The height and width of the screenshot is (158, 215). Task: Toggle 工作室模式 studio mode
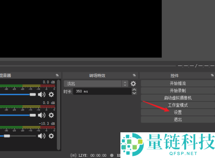point(178,105)
